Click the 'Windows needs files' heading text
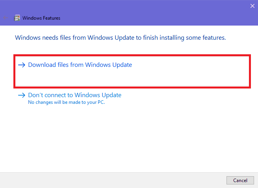The image size is (258, 188). (x=121, y=38)
